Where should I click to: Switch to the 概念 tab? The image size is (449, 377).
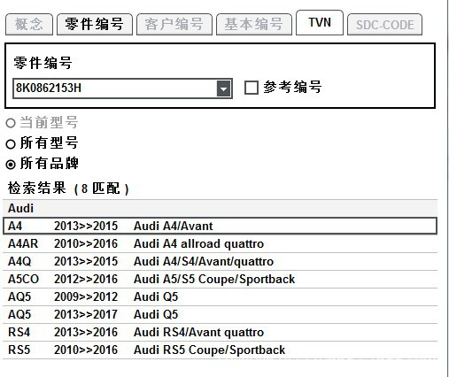click(29, 24)
